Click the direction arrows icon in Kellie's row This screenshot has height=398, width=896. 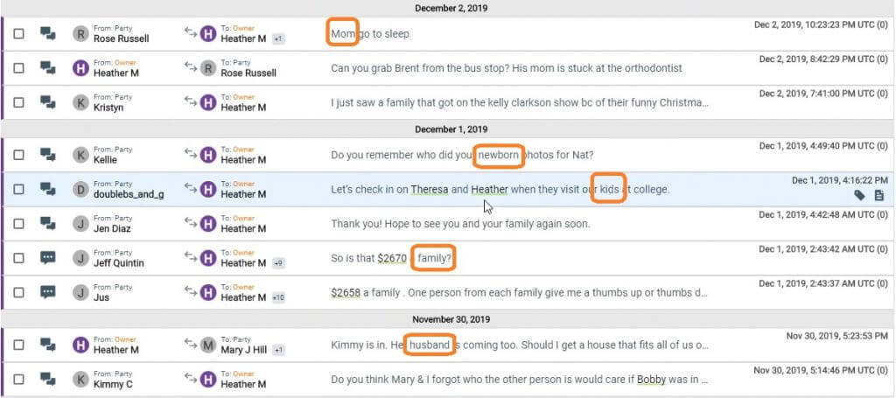point(189,154)
